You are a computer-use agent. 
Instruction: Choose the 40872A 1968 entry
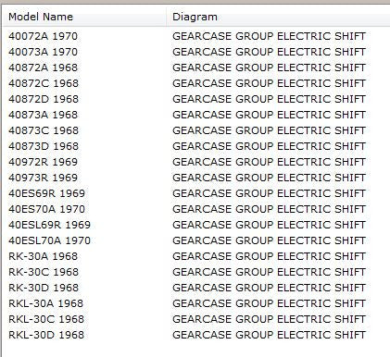[x=44, y=68]
